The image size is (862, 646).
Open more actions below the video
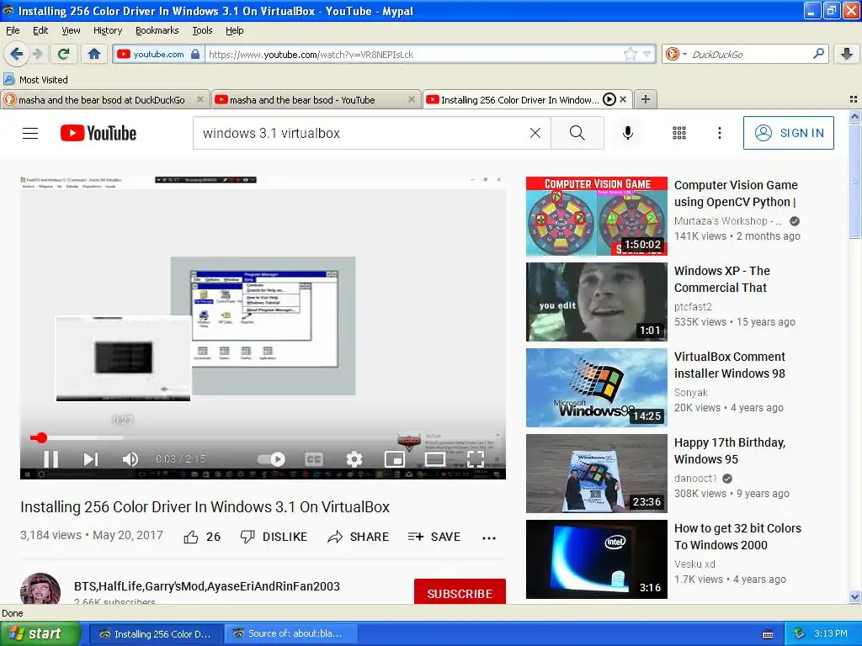(489, 537)
